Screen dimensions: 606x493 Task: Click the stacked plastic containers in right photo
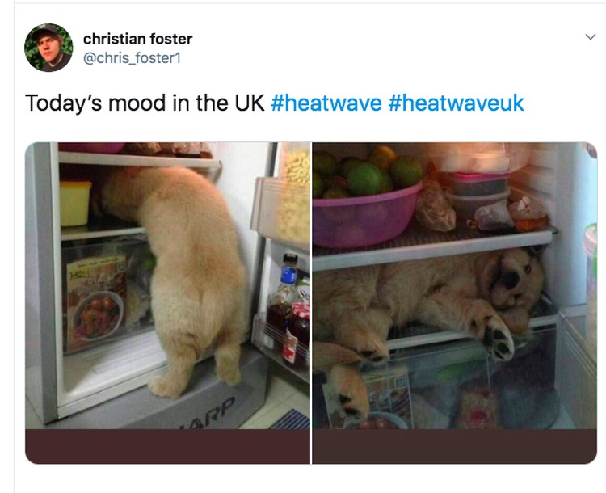tap(478, 194)
